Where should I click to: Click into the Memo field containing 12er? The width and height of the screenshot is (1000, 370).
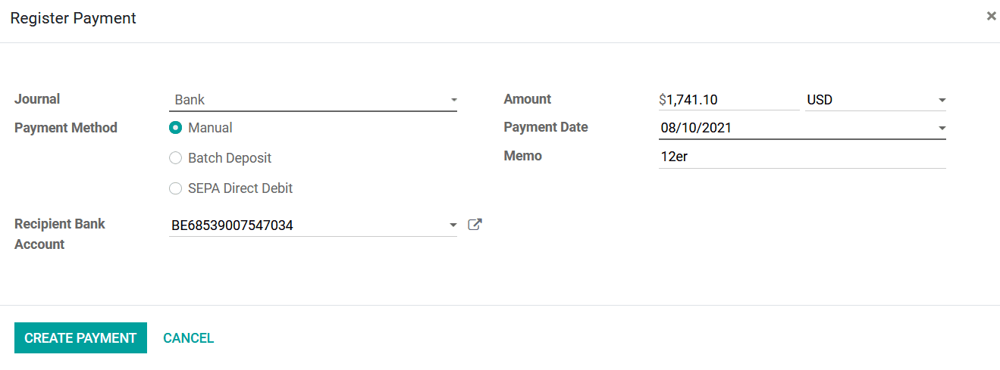click(802, 157)
